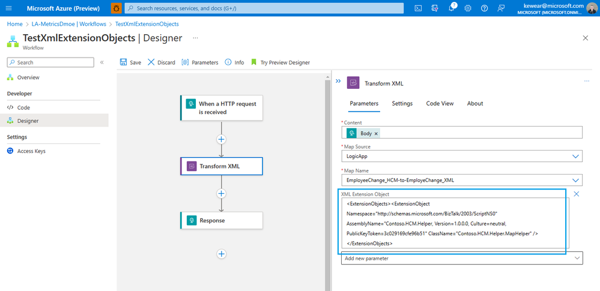Open the Map Name dropdown

462,180
